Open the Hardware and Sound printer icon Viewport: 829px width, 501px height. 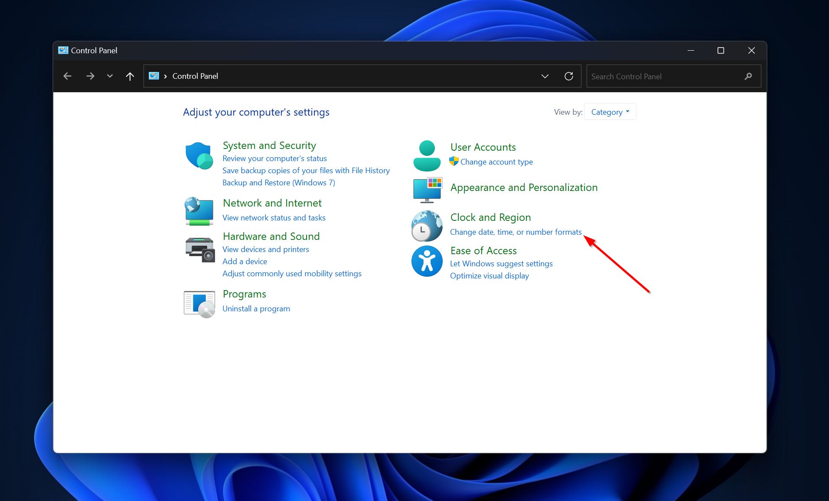[x=200, y=250]
